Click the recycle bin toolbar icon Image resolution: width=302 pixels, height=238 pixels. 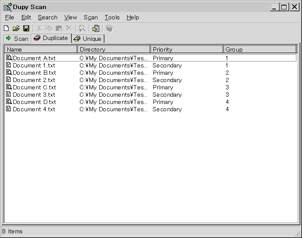tap(110, 28)
